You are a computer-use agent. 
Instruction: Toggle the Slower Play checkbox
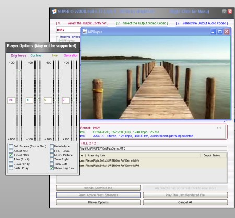click(x=11, y=164)
